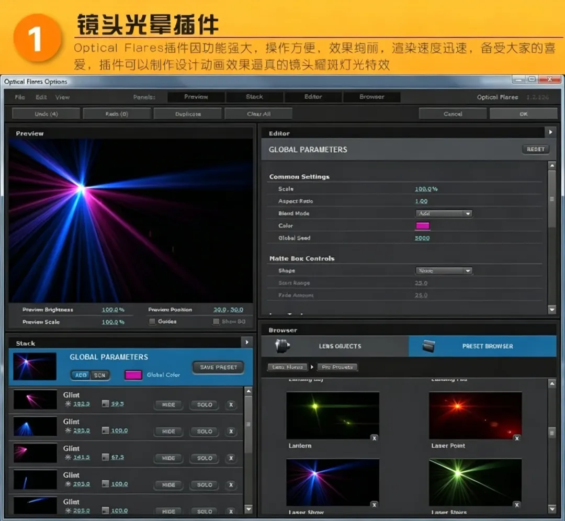The image size is (565, 521).
Task: Click the Undo (4) button
Action: (46, 114)
